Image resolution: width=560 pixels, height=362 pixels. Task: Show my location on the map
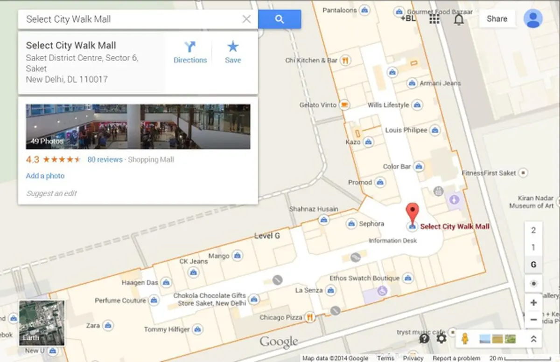(x=534, y=283)
